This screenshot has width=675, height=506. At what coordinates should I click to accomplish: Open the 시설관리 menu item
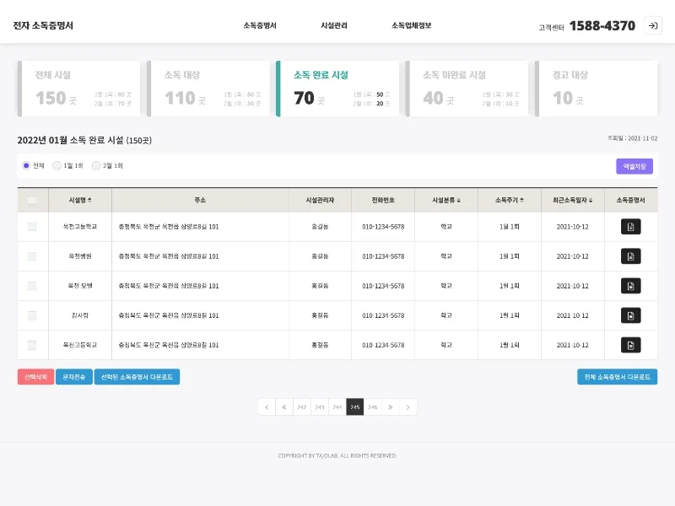point(333,25)
